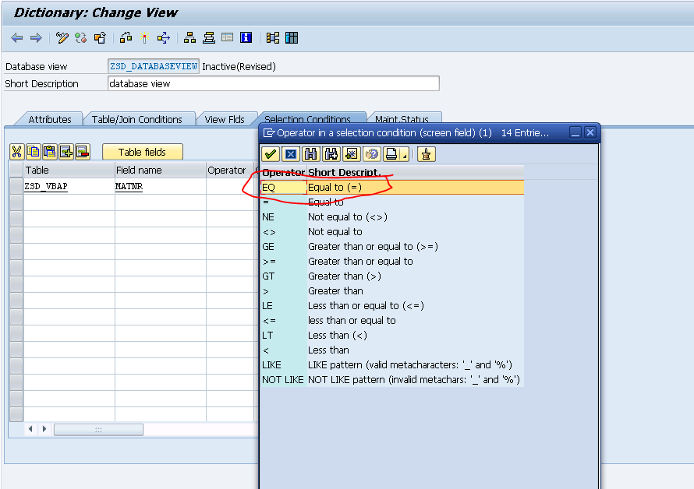Click the Copy rows icon
694x489 pixels.
coord(33,150)
